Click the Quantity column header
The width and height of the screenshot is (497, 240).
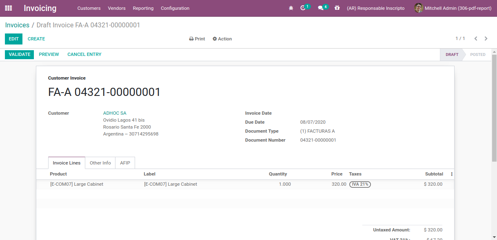click(278, 174)
